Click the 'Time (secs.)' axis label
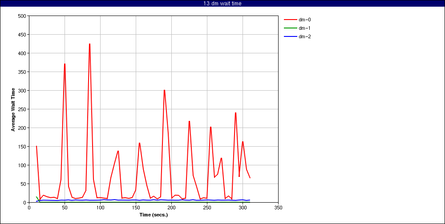The width and height of the screenshot is (445, 224). click(154, 215)
